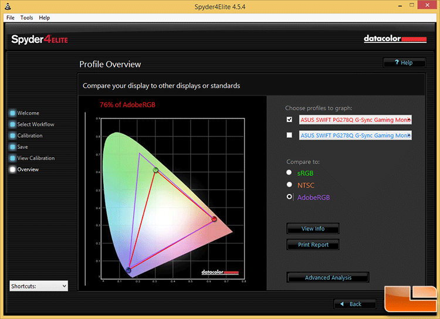Select the AdobeRGB comparison radio button
440x319 pixels.
289,197
